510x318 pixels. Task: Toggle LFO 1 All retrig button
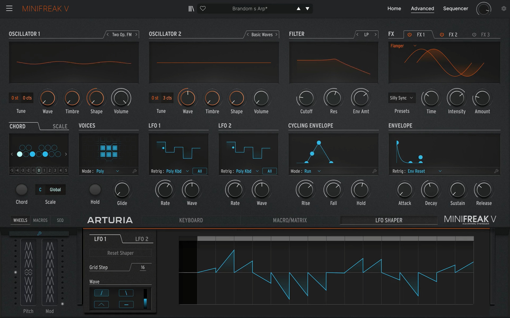pos(200,171)
